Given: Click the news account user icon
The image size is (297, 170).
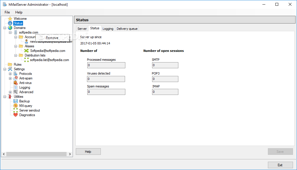Looking at the screenshot, I should tap(26, 42).
